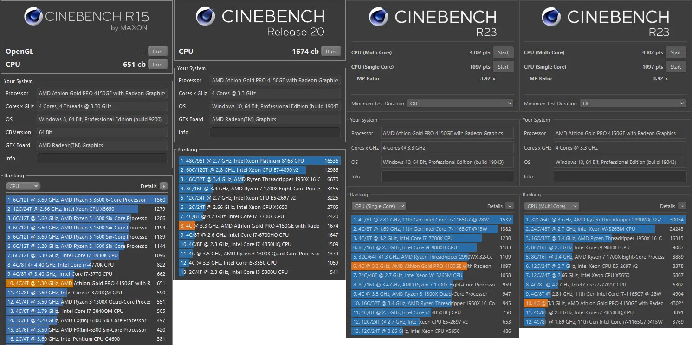Click Run in Cinebench Release 20
The image size is (692, 345).
331,52
